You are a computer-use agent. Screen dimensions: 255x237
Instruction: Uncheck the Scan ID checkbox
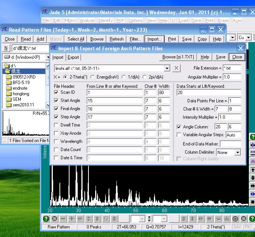click(x=56, y=92)
